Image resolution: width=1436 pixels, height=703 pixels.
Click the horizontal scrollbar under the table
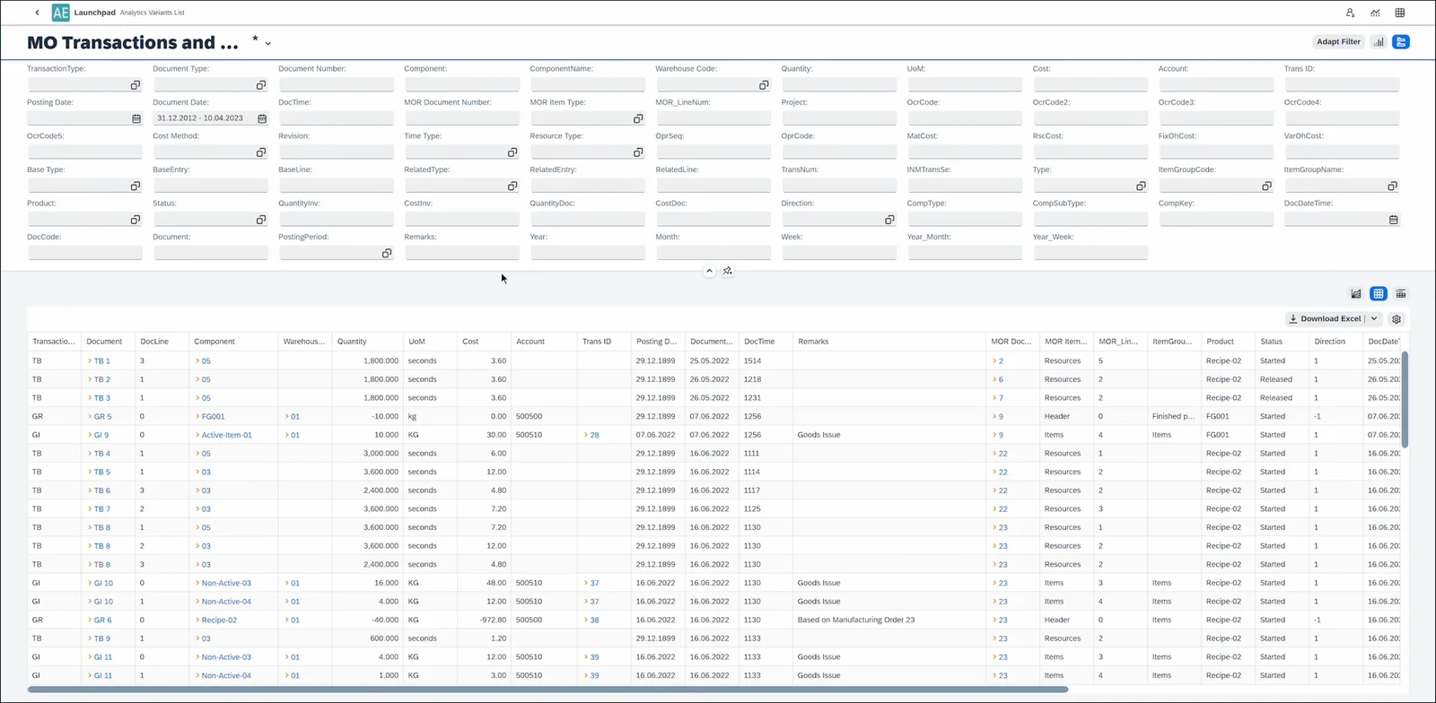547,690
